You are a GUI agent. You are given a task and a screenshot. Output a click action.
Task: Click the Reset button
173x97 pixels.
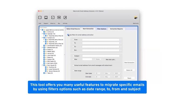[x=129, y=78]
